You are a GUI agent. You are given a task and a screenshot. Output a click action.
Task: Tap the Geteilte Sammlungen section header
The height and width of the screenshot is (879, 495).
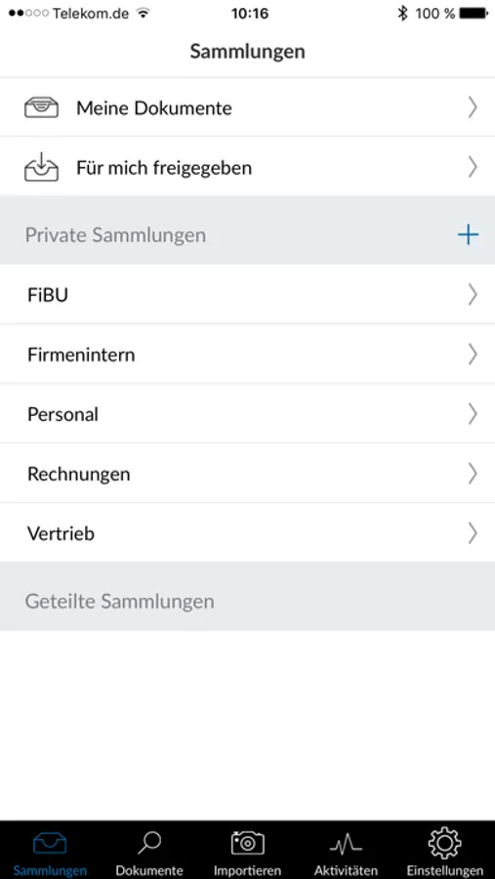click(247, 597)
